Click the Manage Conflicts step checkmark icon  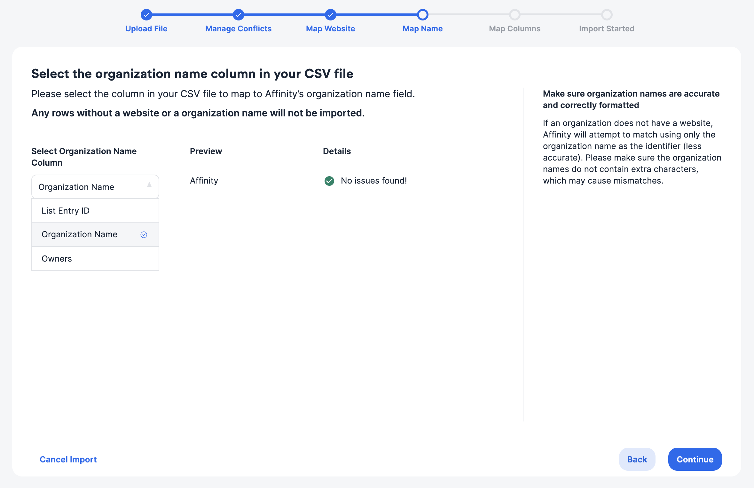click(238, 15)
